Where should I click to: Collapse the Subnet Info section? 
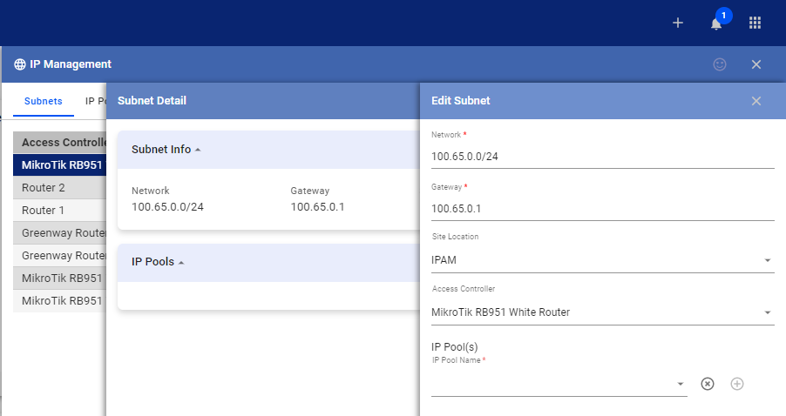coord(166,150)
